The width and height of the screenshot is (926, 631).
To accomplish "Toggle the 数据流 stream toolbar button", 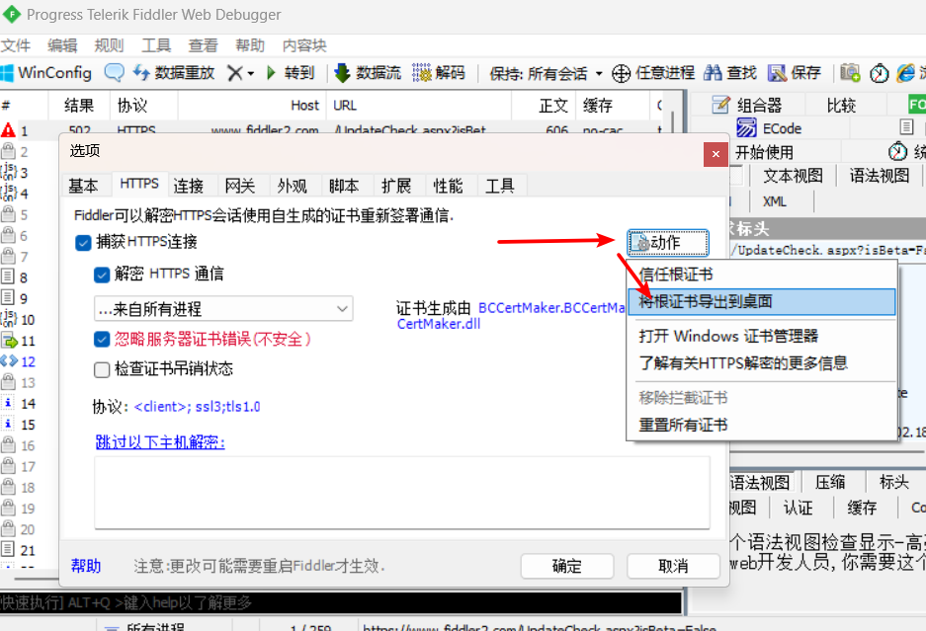I will point(368,73).
